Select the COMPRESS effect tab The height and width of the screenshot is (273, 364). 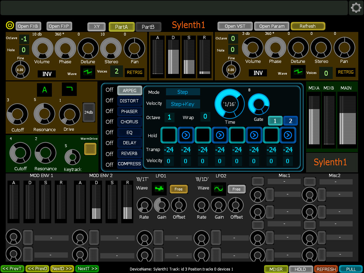(x=129, y=164)
